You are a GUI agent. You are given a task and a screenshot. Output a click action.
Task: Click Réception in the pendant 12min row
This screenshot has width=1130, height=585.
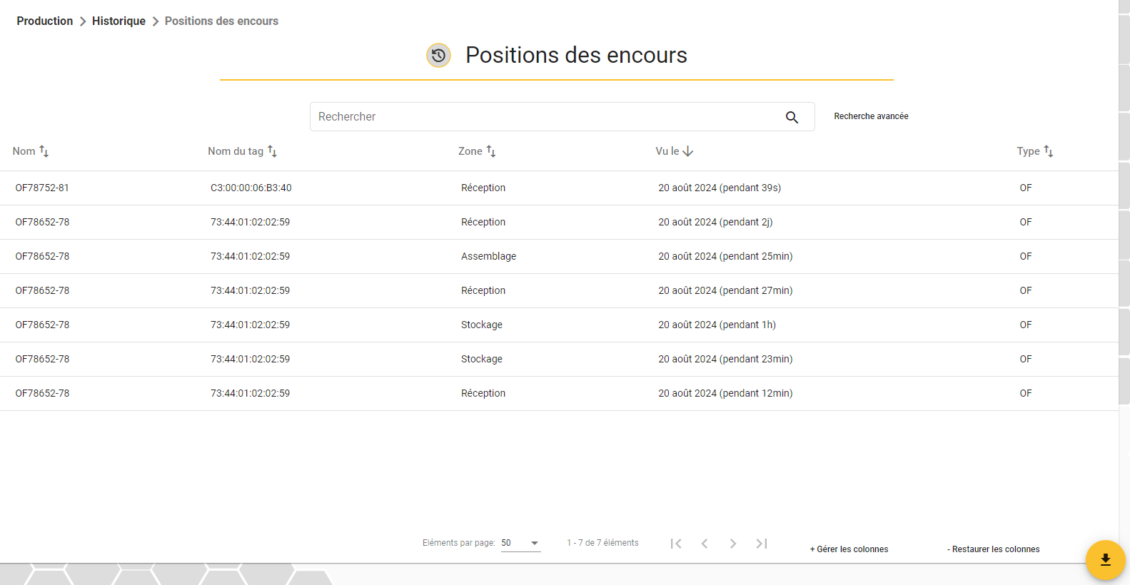(x=483, y=394)
